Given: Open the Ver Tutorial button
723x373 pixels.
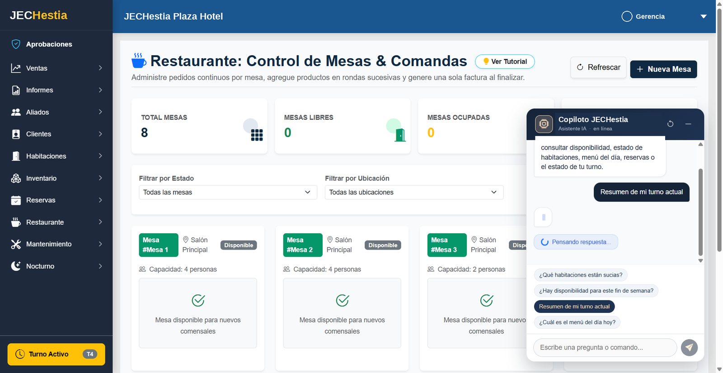Looking at the screenshot, I should pos(505,61).
